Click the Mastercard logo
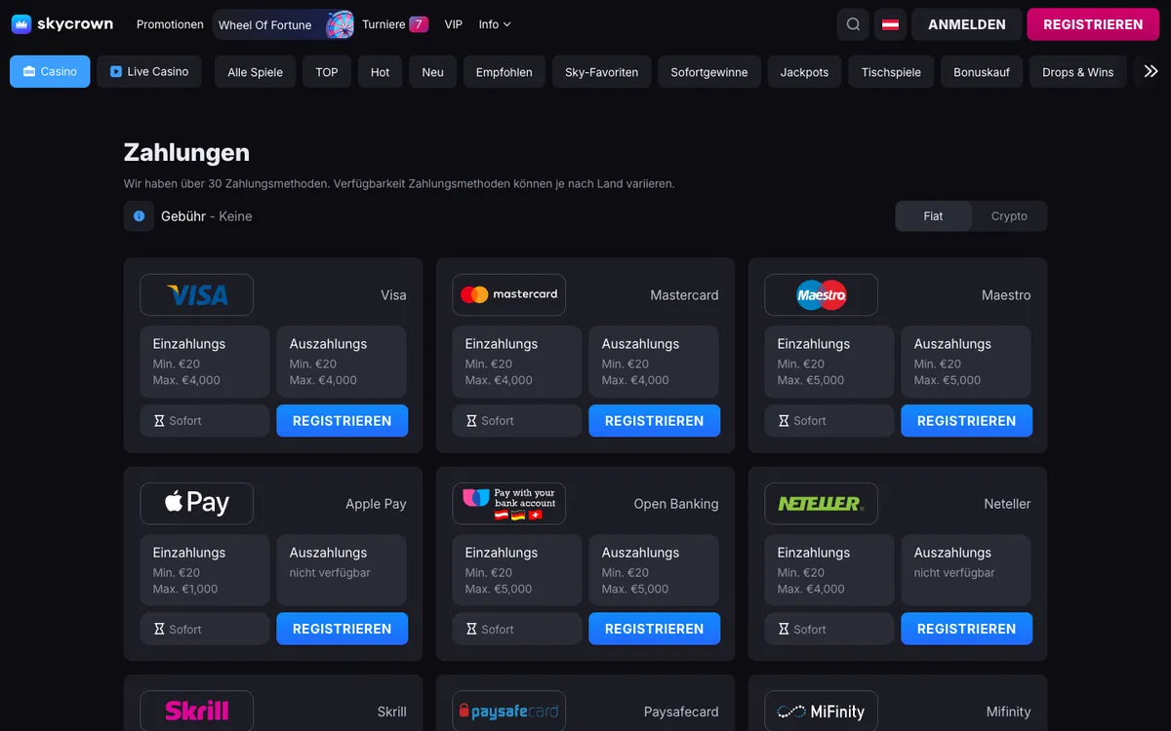Viewport: 1171px width, 731px height. pyautogui.click(x=509, y=295)
